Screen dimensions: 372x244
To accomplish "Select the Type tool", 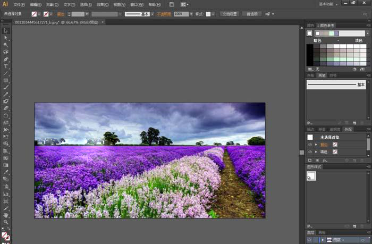I will tap(6, 66).
